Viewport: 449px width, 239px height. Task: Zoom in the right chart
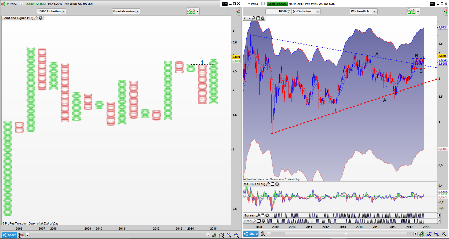click(444, 234)
